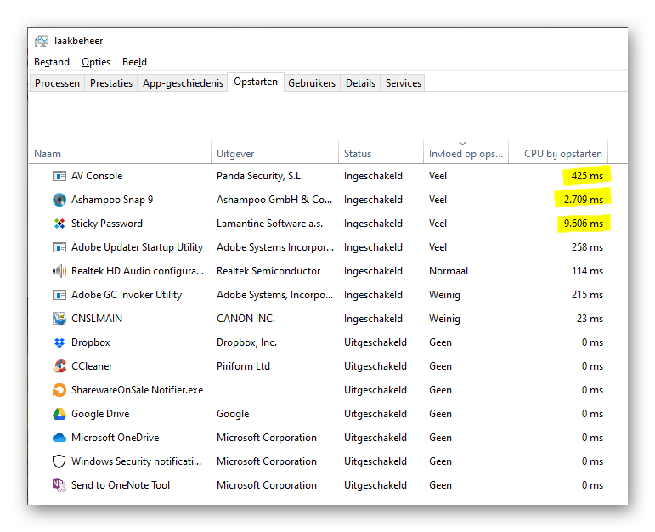Click Uitgeschakeld status of CCleaner

click(x=375, y=366)
